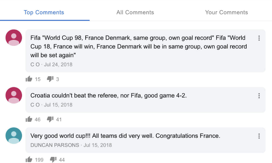The width and height of the screenshot is (272, 163).
Task: Like Duncan Parsons' congratulations comment
Action: (x=29, y=160)
